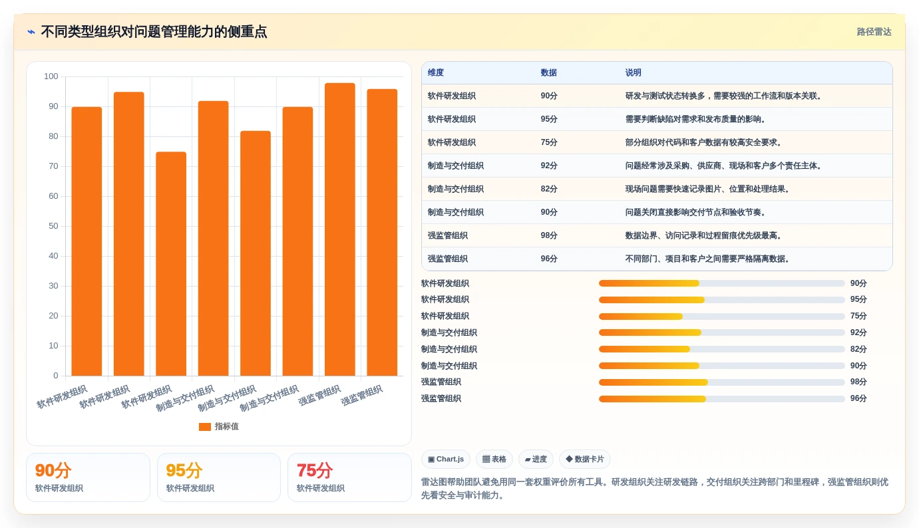Click the progress bar labeled 92分

tap(722, 332)
